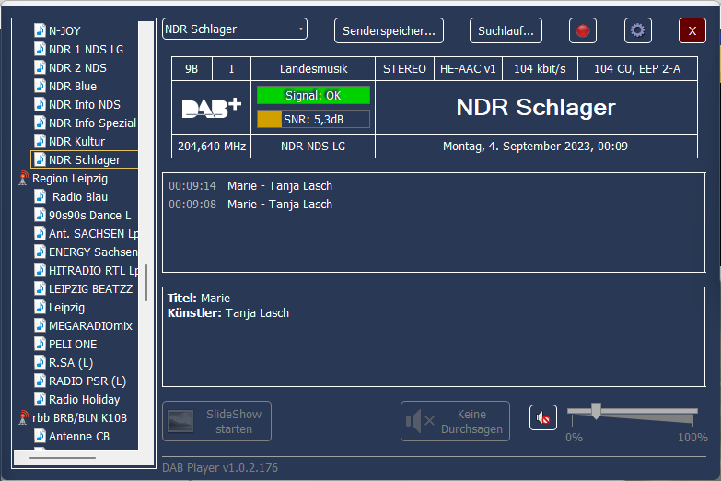721x481 pixels.
Task: Click Keine Durchsagen announcements button
Action: [x=455, y=421]
